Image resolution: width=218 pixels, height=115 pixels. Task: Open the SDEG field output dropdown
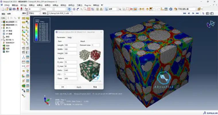click(47, 9)
